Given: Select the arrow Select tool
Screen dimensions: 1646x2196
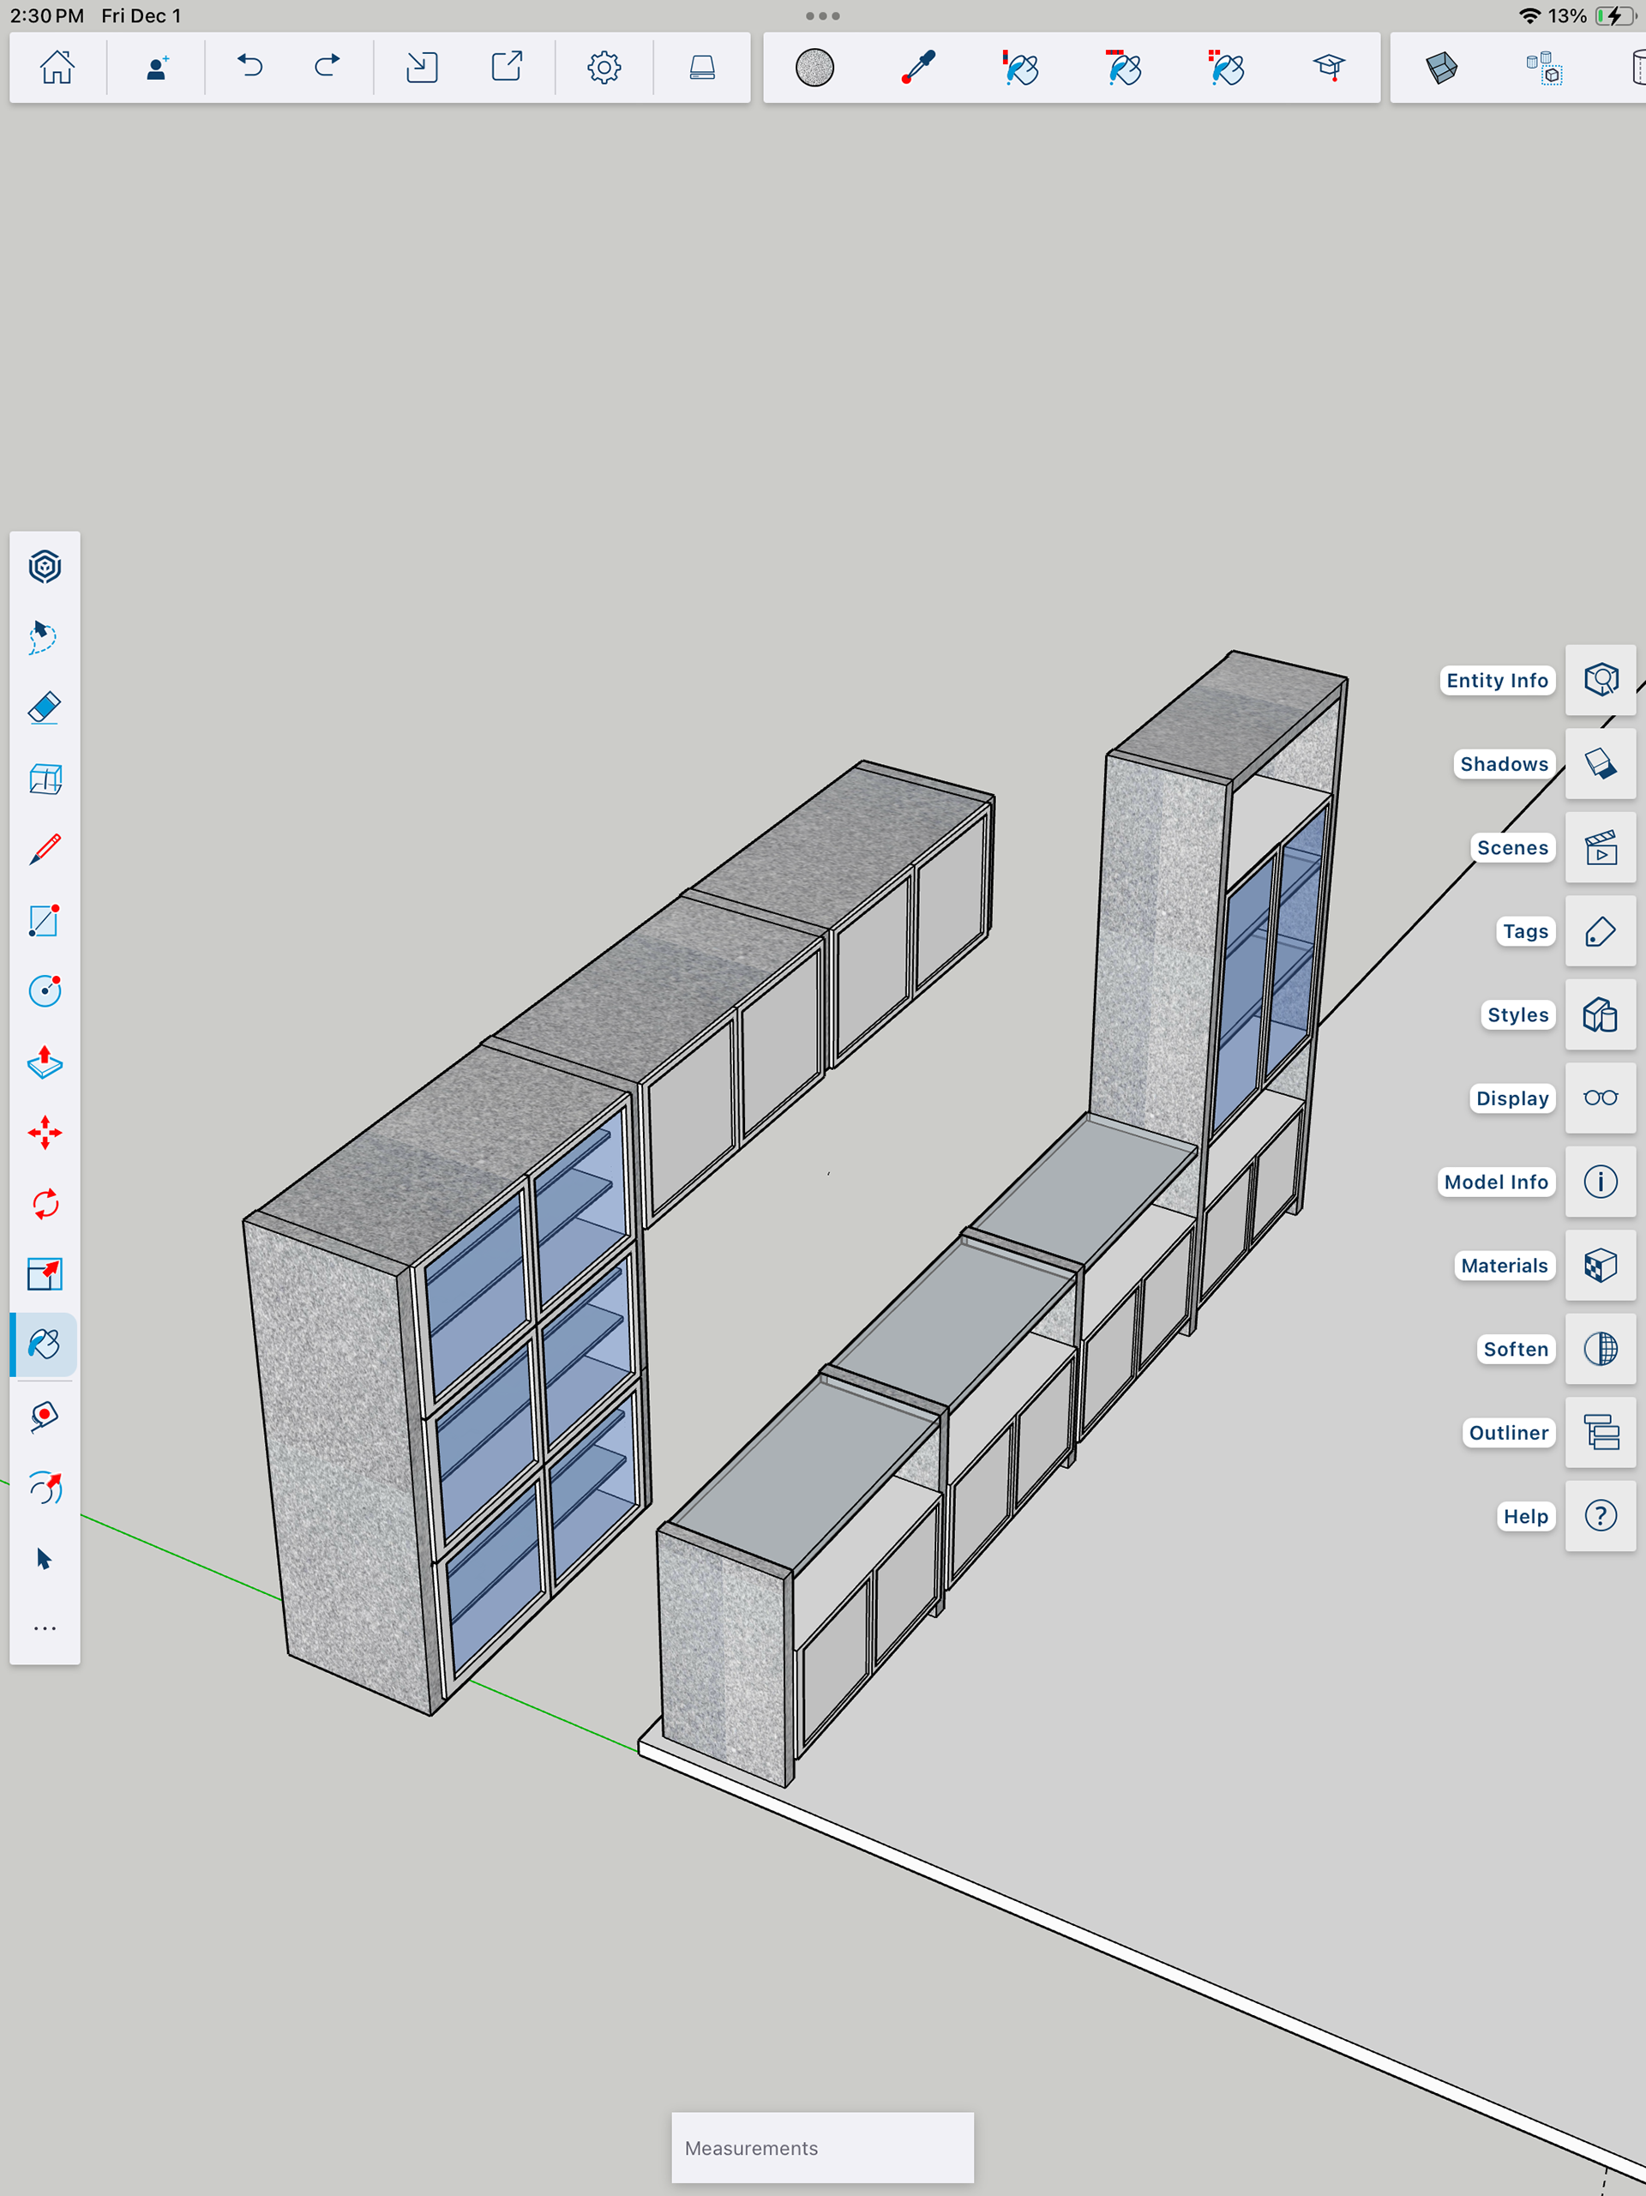Looking at the screenshot, I should click(x=45, y=1559).
